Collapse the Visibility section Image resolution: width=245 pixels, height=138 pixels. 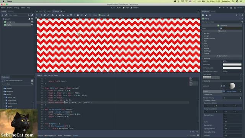(207, 59)
